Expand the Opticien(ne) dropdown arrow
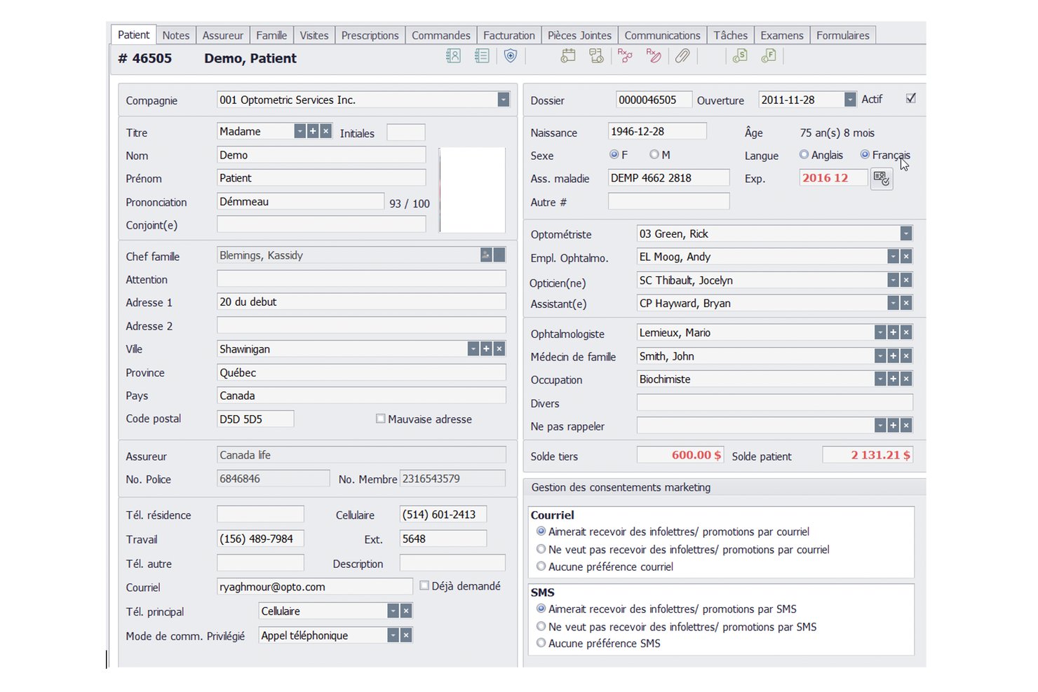 point(893,280)
